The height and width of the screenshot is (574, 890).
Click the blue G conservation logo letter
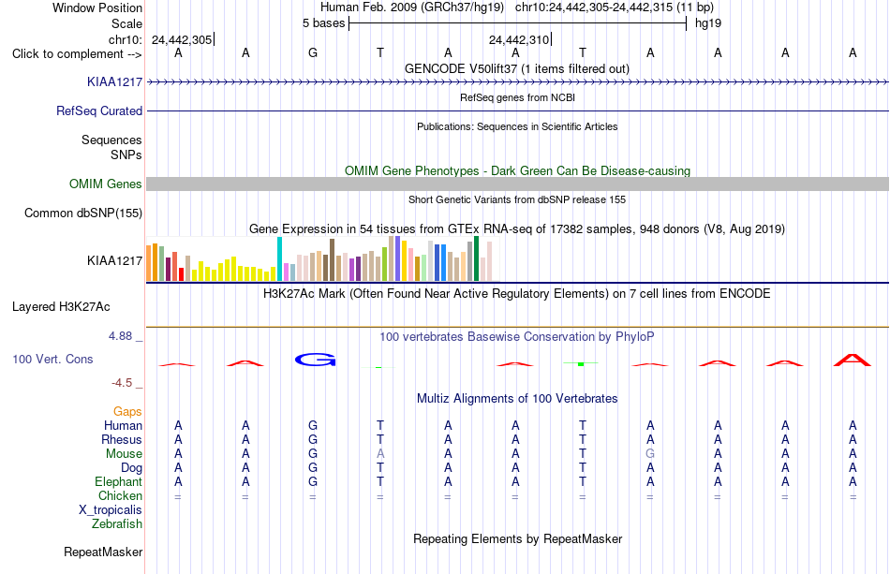click(x=316, y=360)
